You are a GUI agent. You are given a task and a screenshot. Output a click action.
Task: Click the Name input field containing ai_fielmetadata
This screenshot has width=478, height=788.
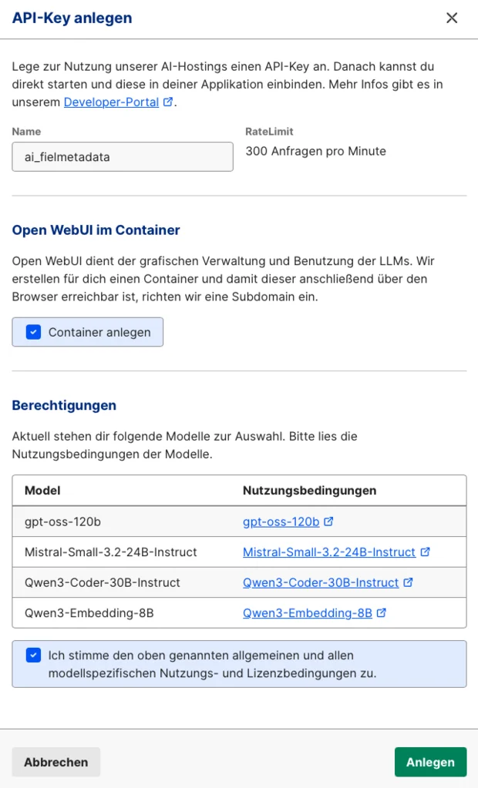tap(121, 156)
